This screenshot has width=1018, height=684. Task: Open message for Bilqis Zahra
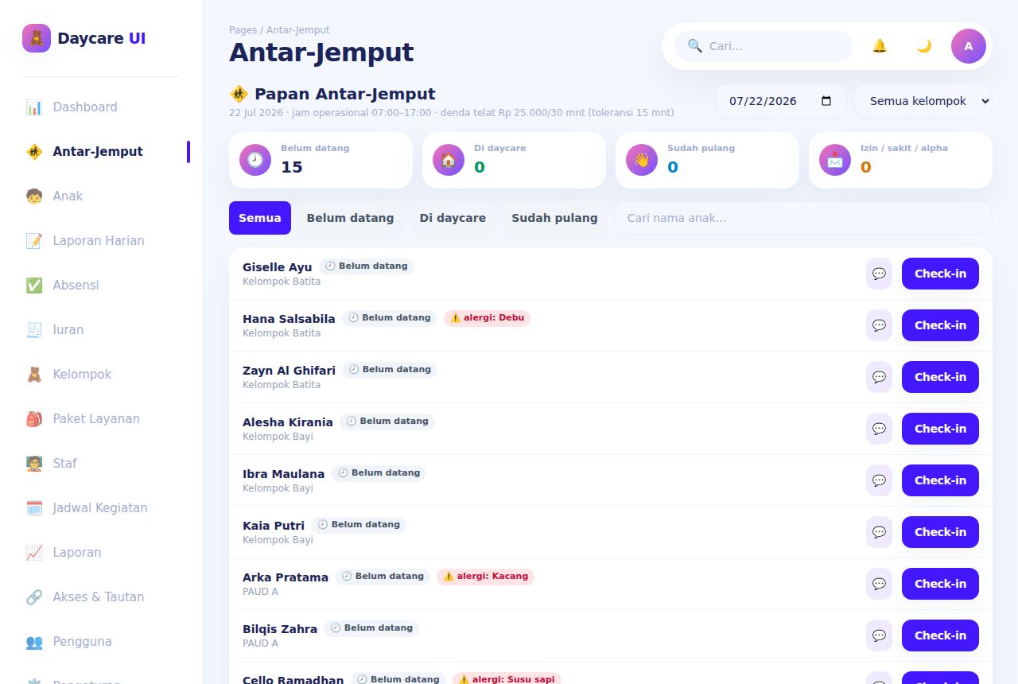click(x=879, y=635)
